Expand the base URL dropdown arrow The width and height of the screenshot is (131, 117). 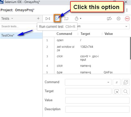[x=126, y=27]
